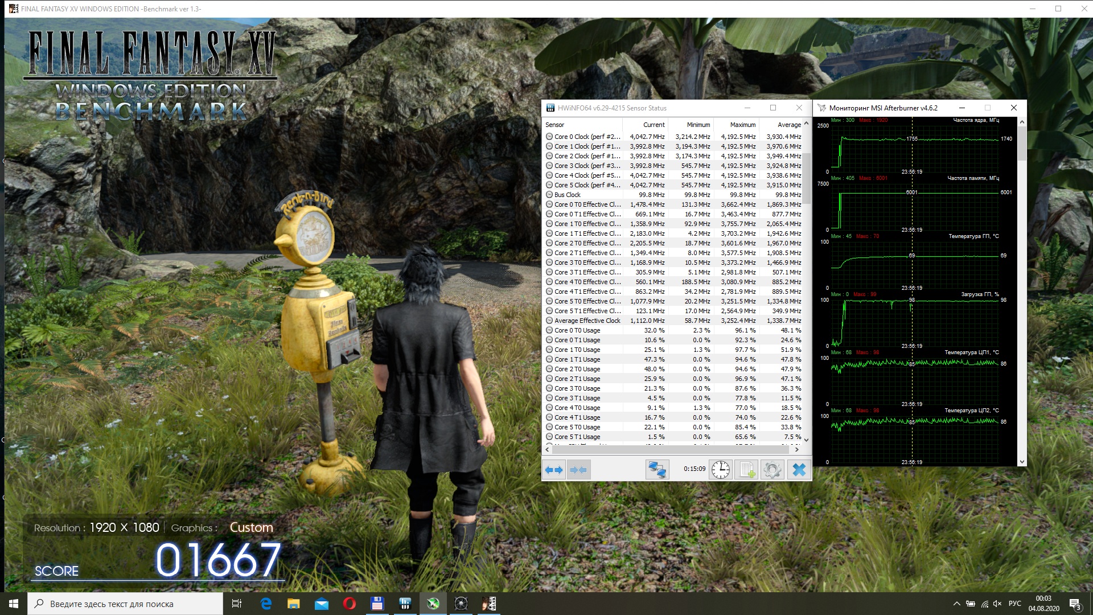Open Microsoft Edge from taskbar
Viewport: 1093px width, 615px height.
[x=266, y=604]
